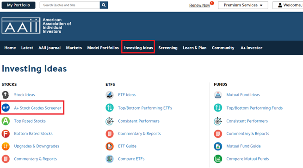303x168 pixels.
Task: Select Markets in the navigation bar
Action: click(74, 48)
